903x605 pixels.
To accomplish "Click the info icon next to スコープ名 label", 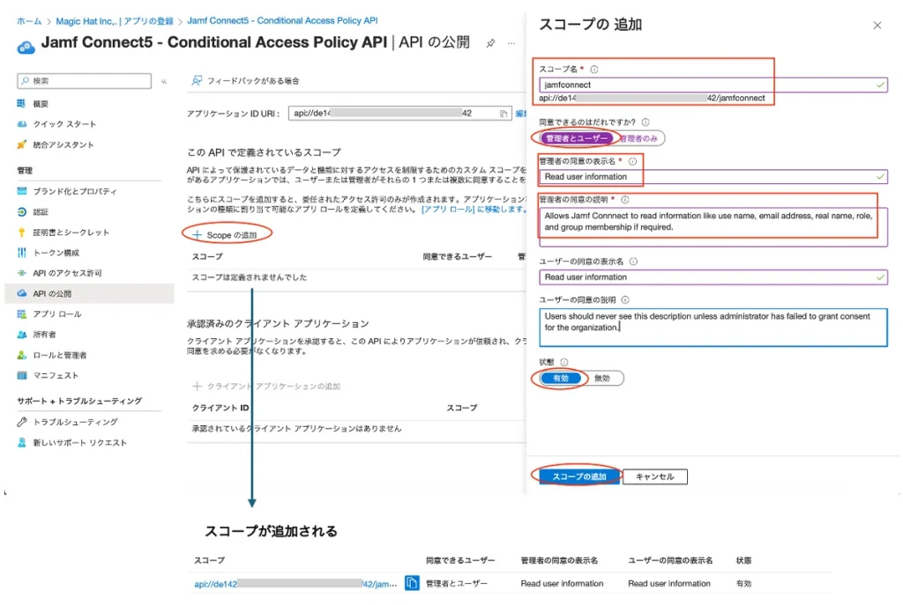I will click(x=594, y=70).
